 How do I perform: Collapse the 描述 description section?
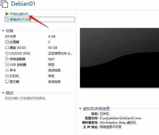[x=3, y=93]
